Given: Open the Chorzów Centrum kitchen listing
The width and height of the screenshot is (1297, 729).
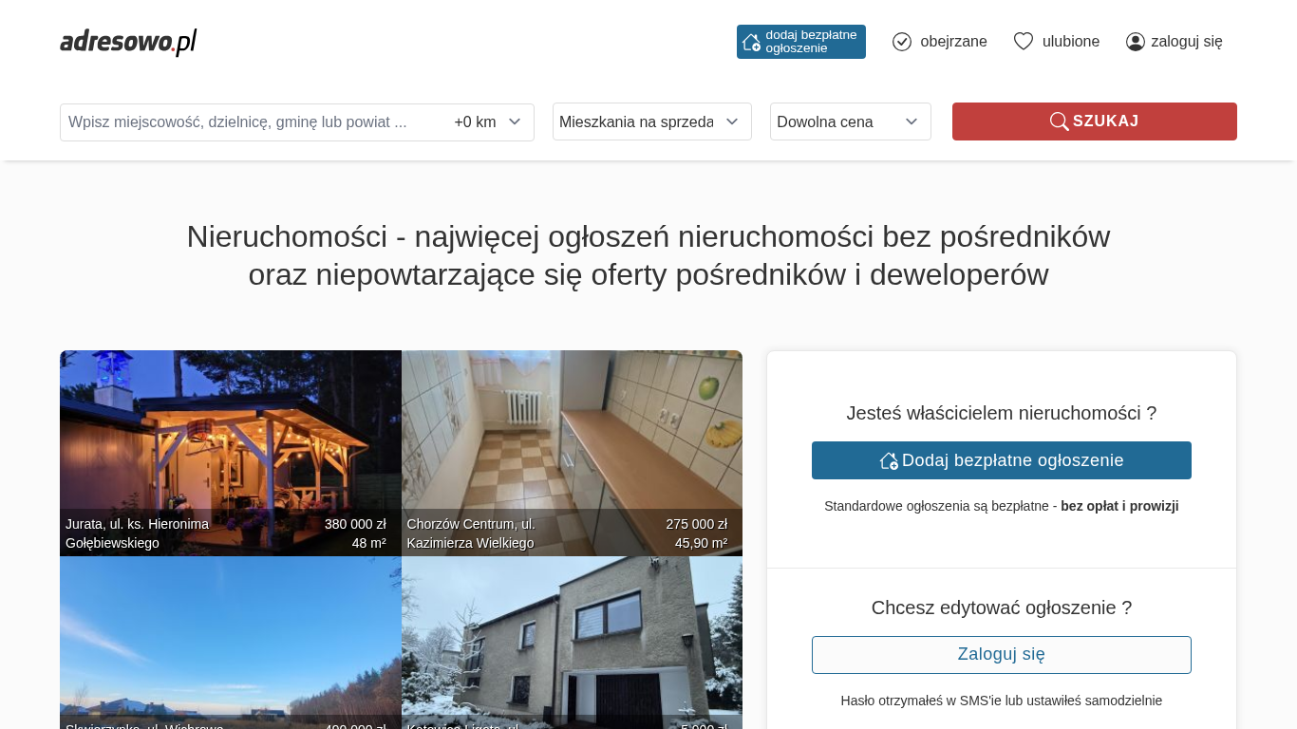Looking at the screenshot, I should point(572,437).
